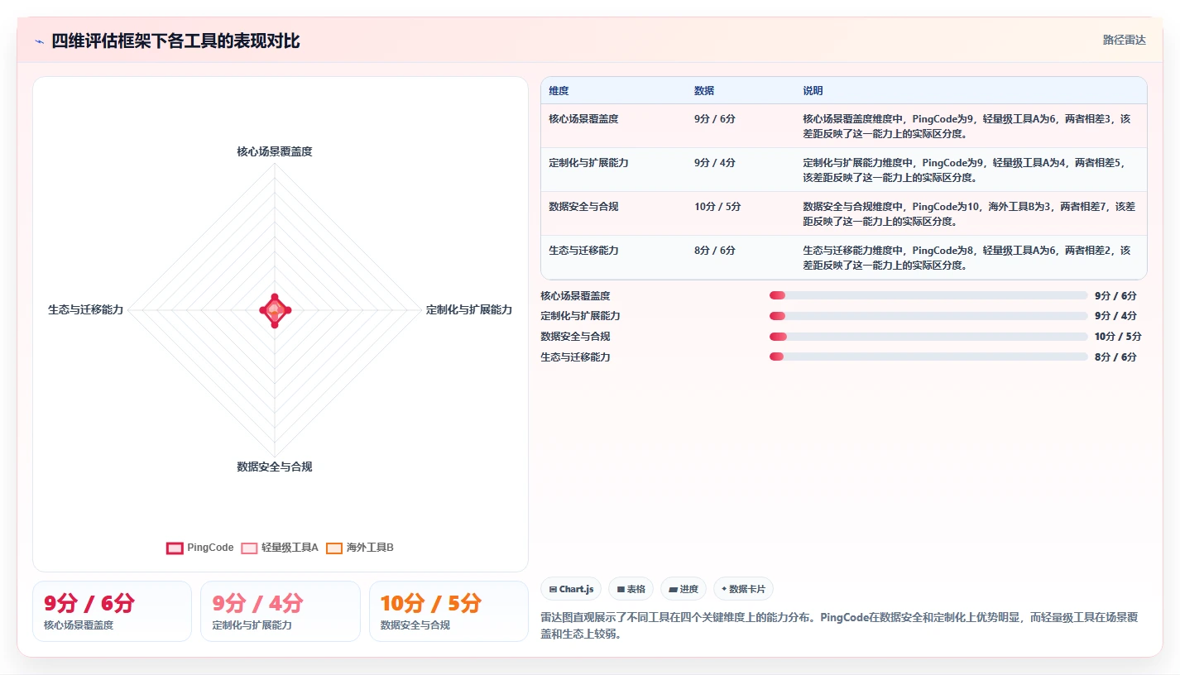1180x675 pixels.
Task: Click the 核心场景覆盖度 axis label on the radar
Action: [275, 151]
